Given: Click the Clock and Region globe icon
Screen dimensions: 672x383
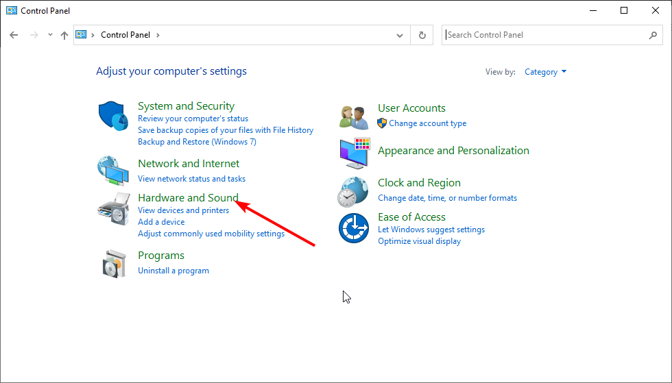Looking at the screenshot, I should coord(354,191).
